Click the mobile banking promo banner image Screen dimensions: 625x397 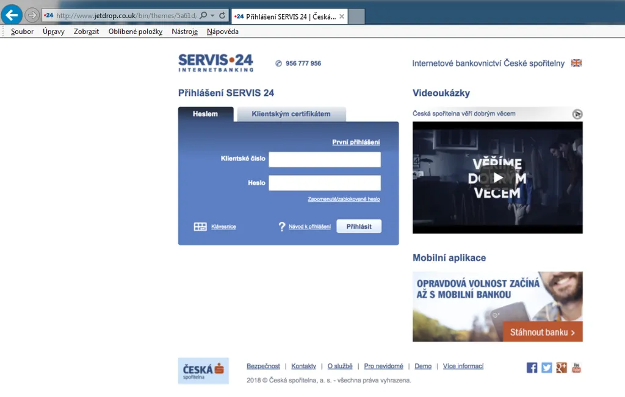[x=497, y=307]
